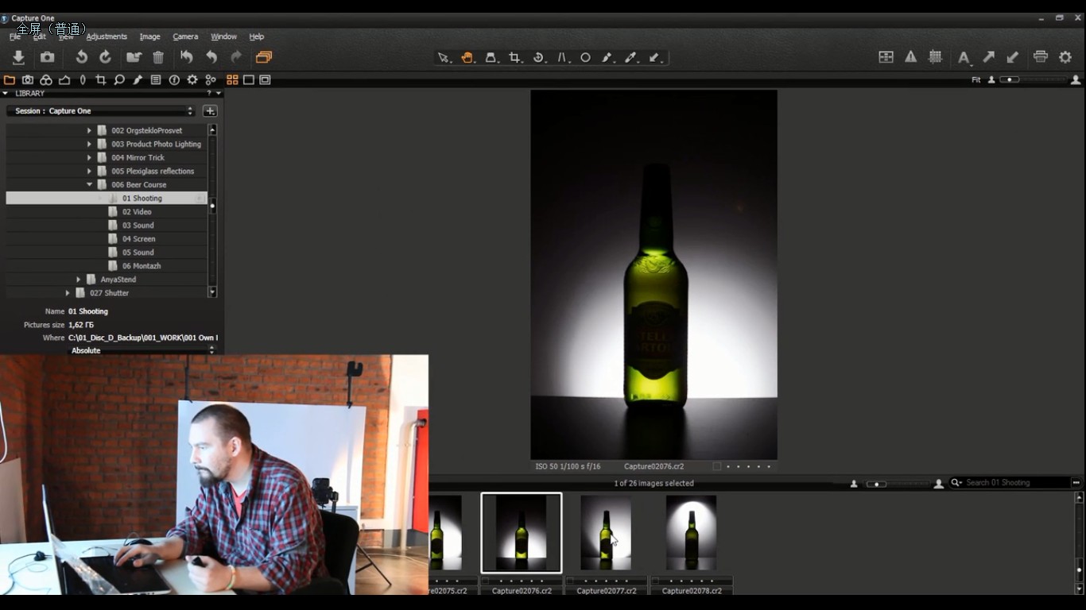Select the mask brush tool
The width and height of the screenshot is (1086, 610).
(608, 58)
